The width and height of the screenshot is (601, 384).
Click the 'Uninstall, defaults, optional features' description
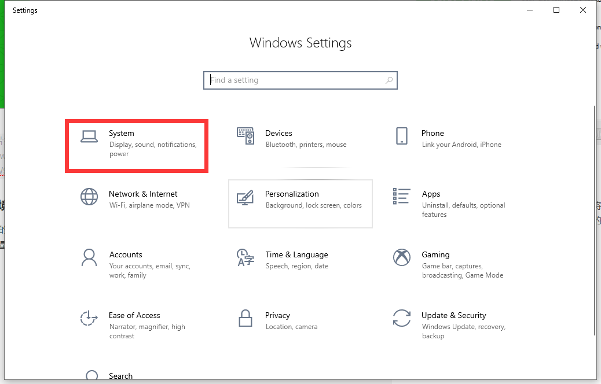coord(463,210)
